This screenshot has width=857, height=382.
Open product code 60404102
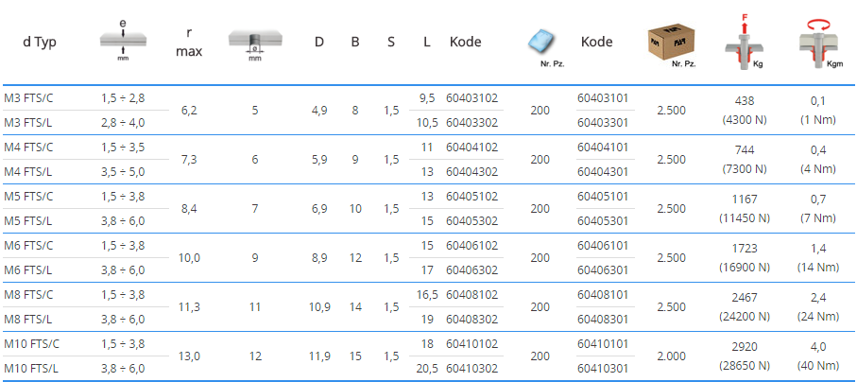pyautogui.click(x=471, y=148)
